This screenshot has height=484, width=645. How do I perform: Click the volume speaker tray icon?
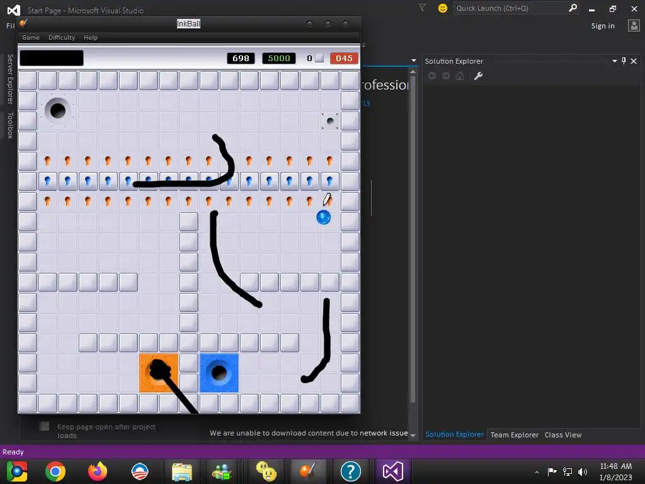tap(583, 471)
